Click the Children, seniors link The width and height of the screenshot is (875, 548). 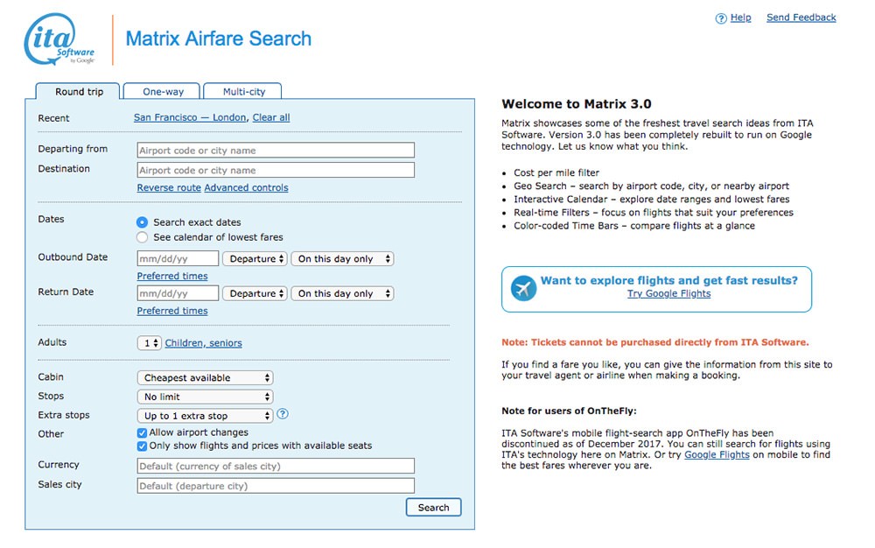(x=203, y=342)
